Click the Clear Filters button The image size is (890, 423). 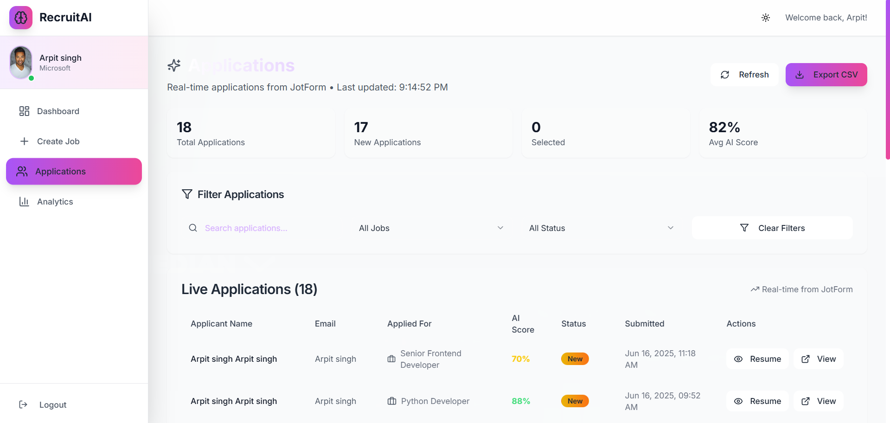click(772, 228)
